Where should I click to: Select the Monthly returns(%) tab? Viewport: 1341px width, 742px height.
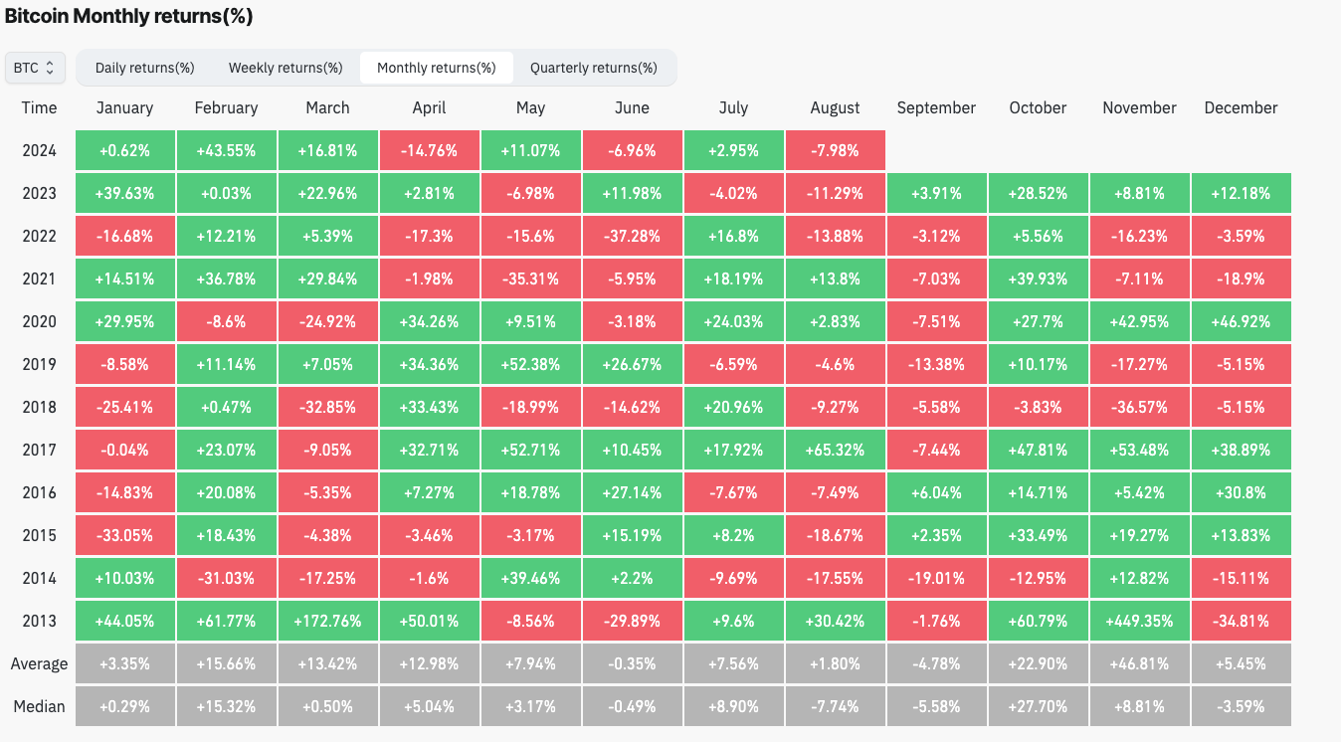pos(436,68)
